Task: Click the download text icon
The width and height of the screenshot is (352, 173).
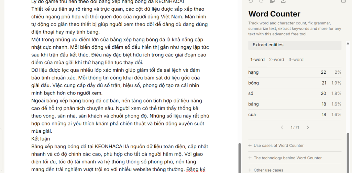Action: pos(283,1)
